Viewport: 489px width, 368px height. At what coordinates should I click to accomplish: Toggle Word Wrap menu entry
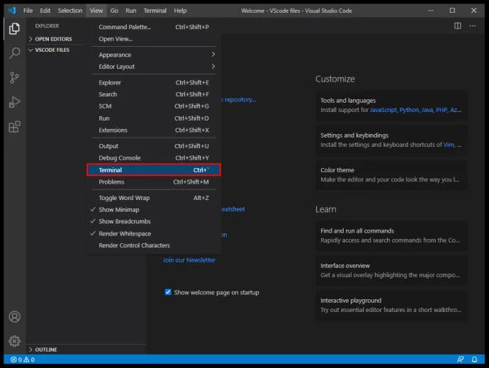coord(154,198)
